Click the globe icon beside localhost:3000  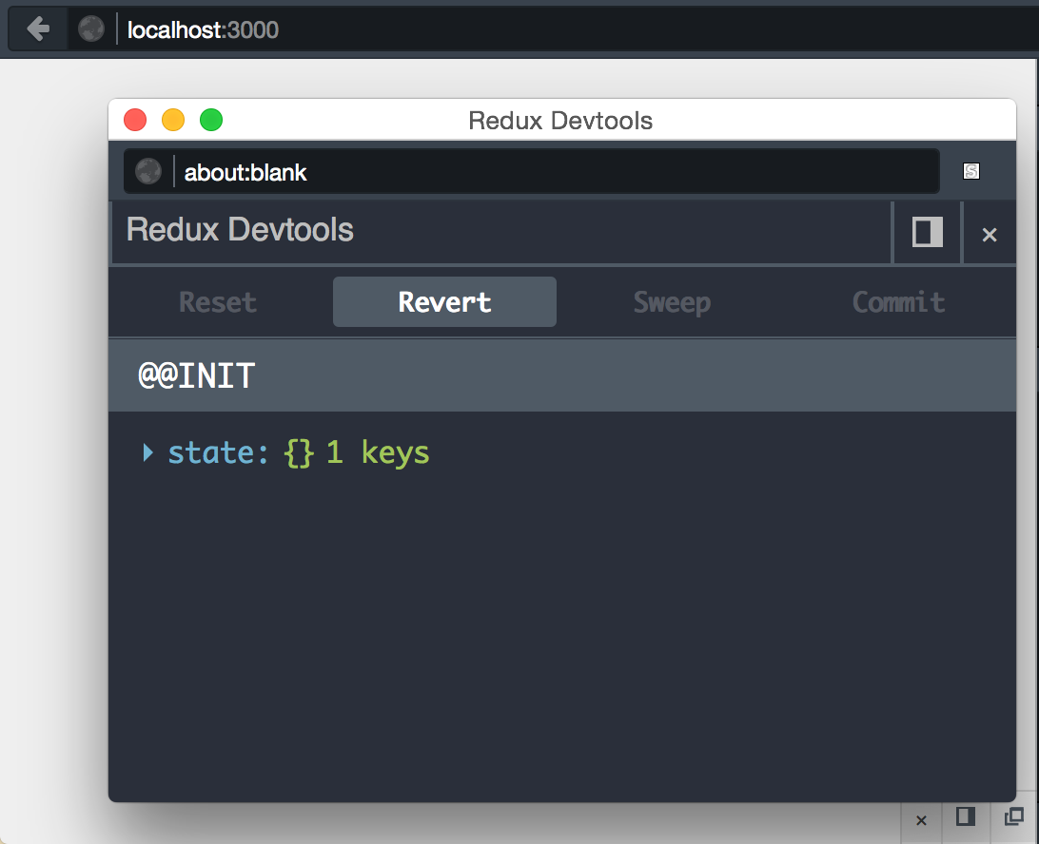click(90, 29)
